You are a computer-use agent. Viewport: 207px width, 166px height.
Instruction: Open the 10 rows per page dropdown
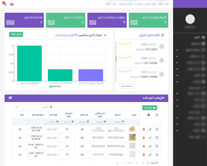pyautogui.click(x=153, y=163)
